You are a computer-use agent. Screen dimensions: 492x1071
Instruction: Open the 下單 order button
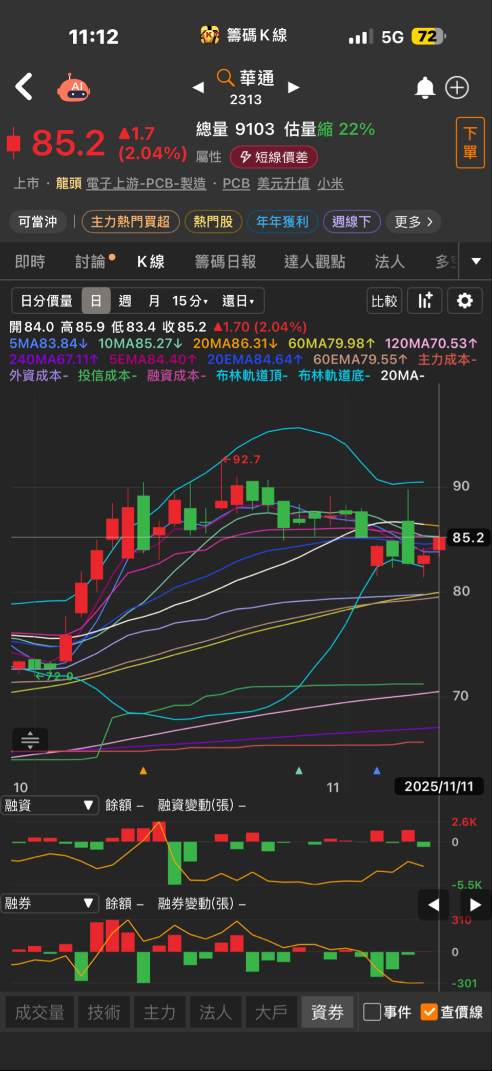470,143
